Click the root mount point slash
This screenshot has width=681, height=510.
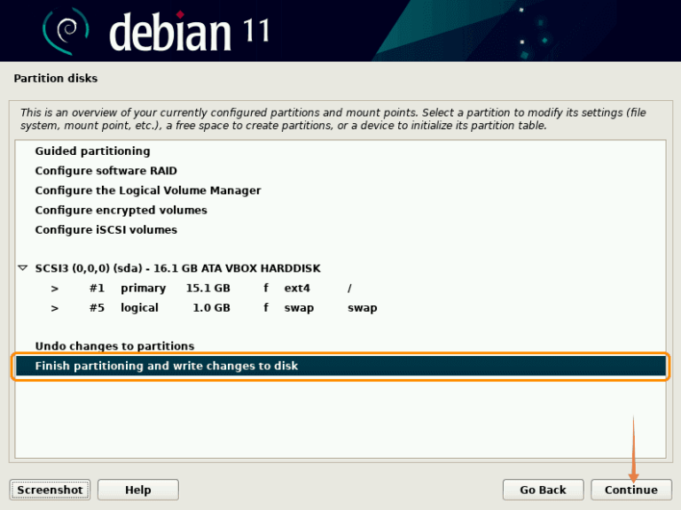[x=349, y=289]
